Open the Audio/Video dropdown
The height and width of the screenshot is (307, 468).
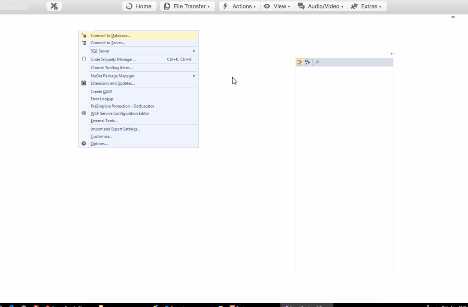pos(321,6)
